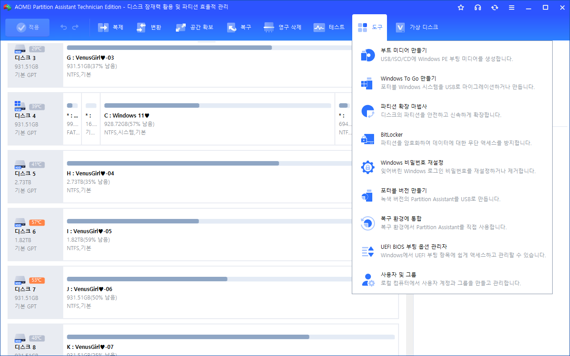The image size is (570, 356).
Task: Open the 공간 확보 free-up-space menu
Action: point(195,28)
